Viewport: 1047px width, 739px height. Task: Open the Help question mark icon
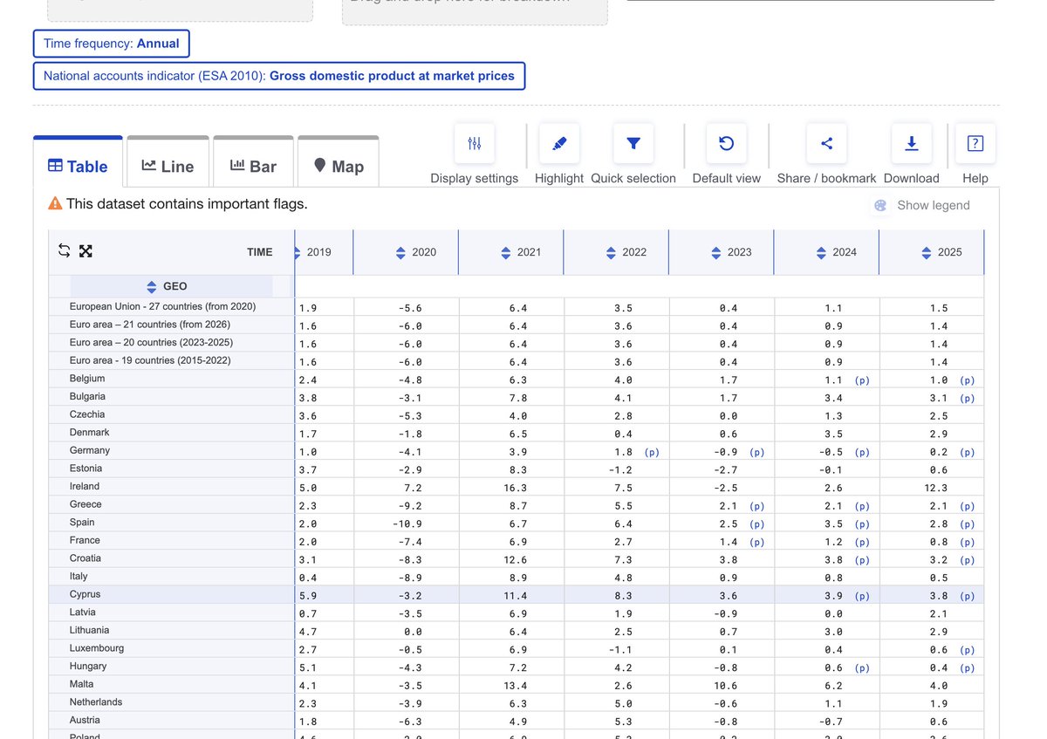point(975,144)
